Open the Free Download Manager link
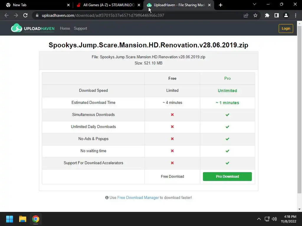302x226 pixels. click(x=138, y=197)
